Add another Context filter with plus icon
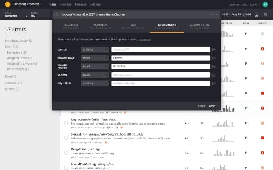 tap(214, 50)
